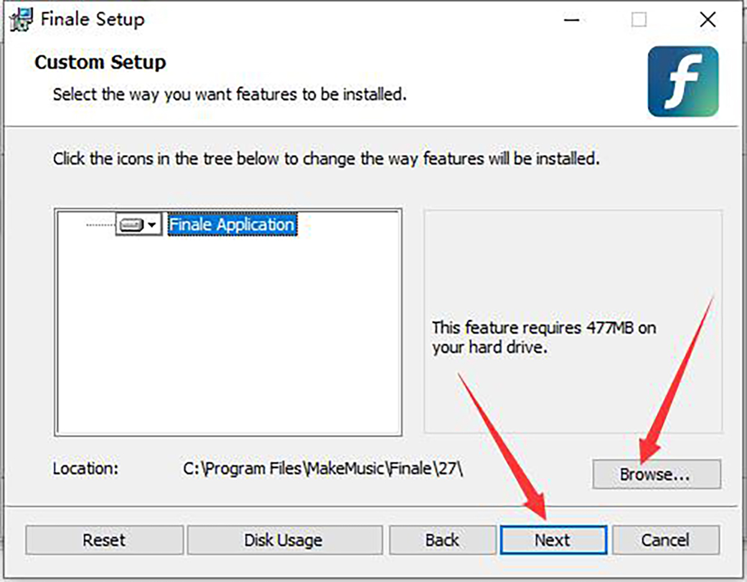Viewport: 747px width, 582px height.
Task: Cancel the Finale setup
Action: coord(665,540)
